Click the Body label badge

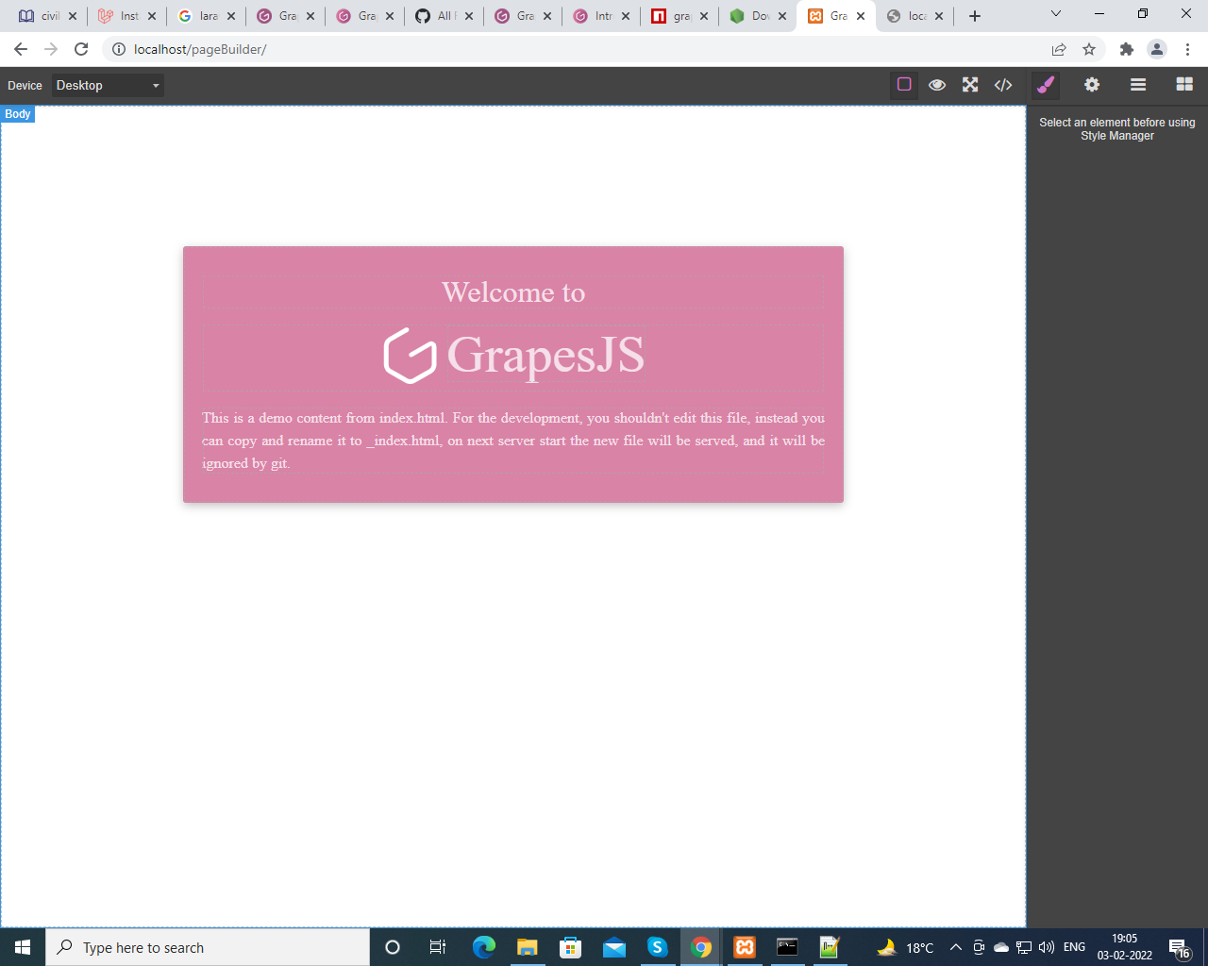pos(18,114)
